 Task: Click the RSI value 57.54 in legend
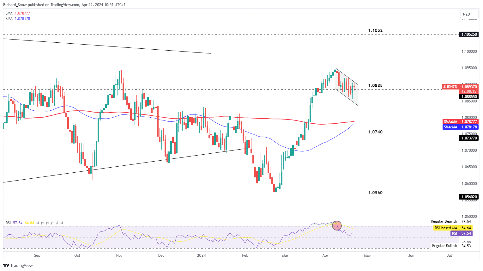click(18, 223)
